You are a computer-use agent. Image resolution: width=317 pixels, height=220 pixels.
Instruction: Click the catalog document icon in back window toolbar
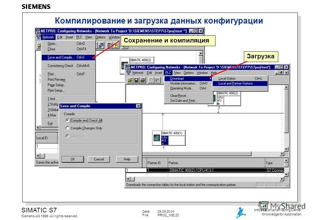pyautogui.click(x=110, y=46)
